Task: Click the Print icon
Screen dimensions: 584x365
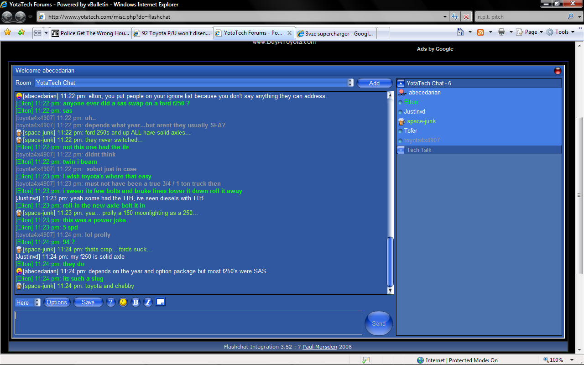Action: click(501, 32)
